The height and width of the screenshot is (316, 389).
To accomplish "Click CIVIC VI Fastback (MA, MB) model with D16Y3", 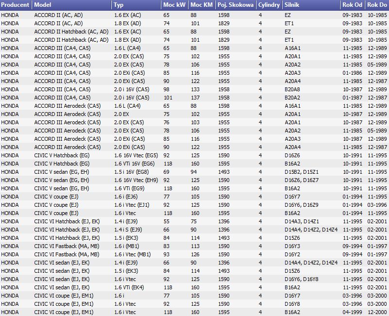I will (x=67, y=246).
